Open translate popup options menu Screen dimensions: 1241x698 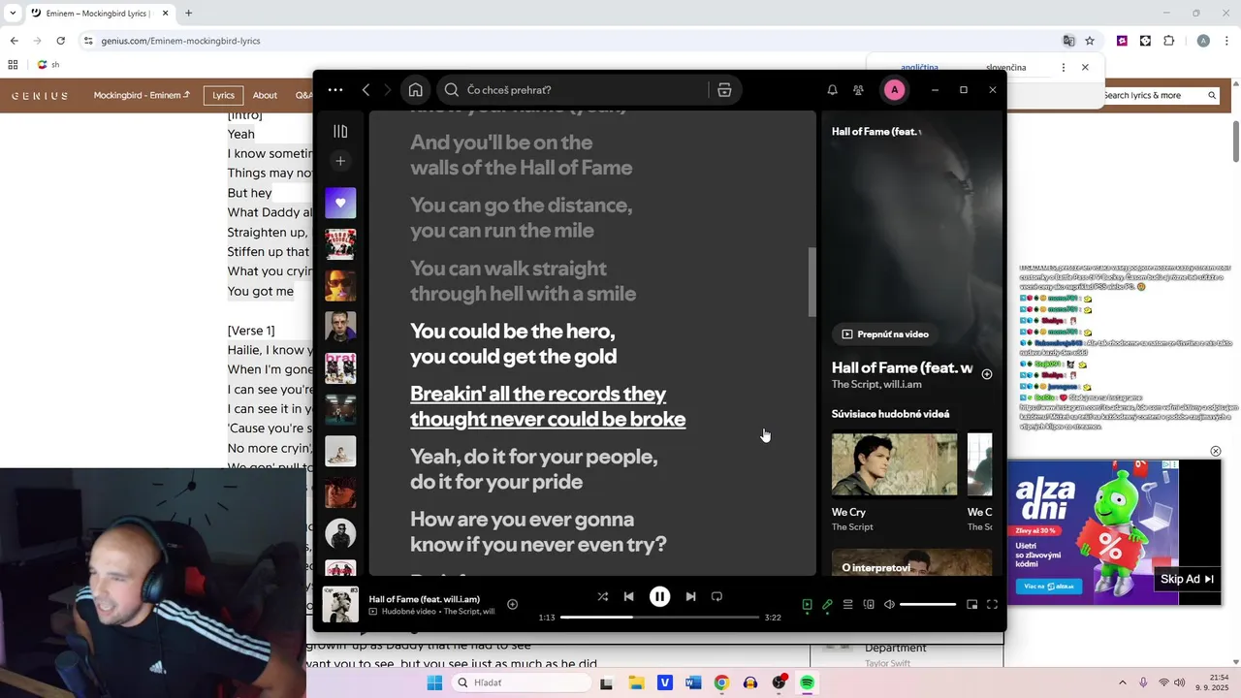pyautogui.click(x=1064, y=67)
